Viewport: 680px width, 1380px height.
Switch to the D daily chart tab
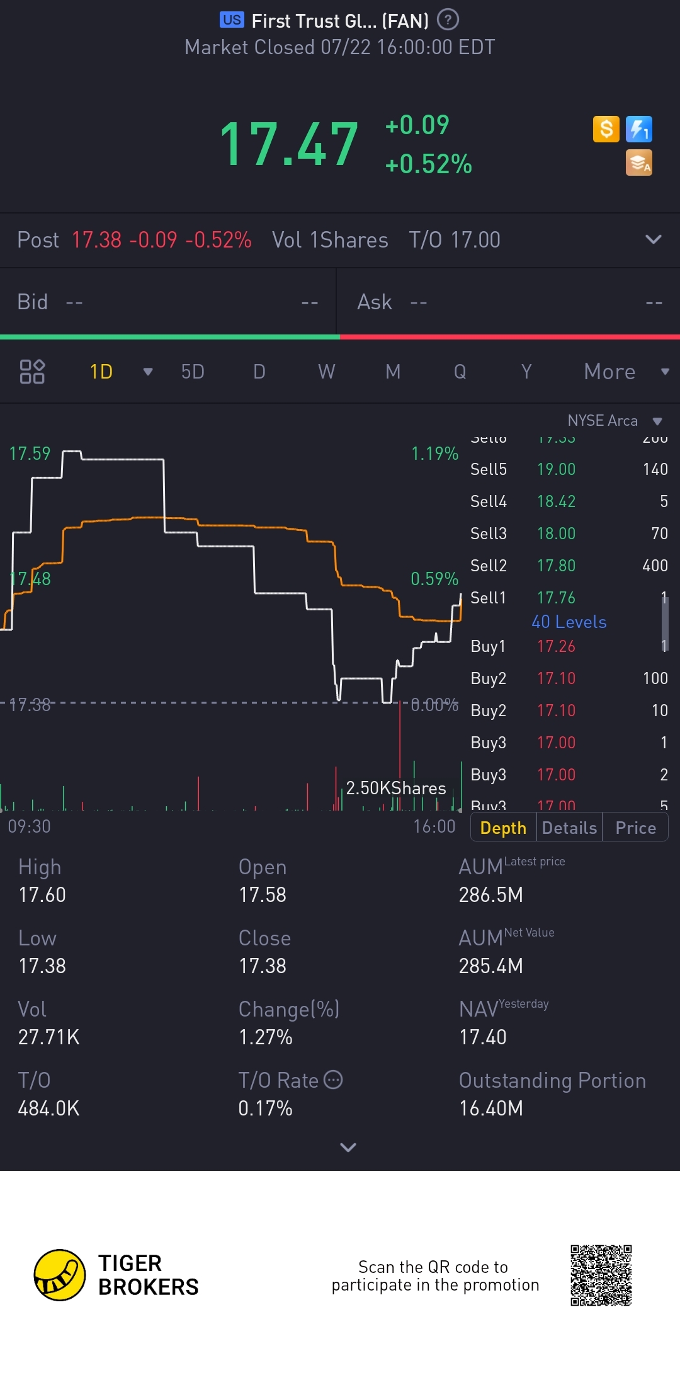pos(259,372)
